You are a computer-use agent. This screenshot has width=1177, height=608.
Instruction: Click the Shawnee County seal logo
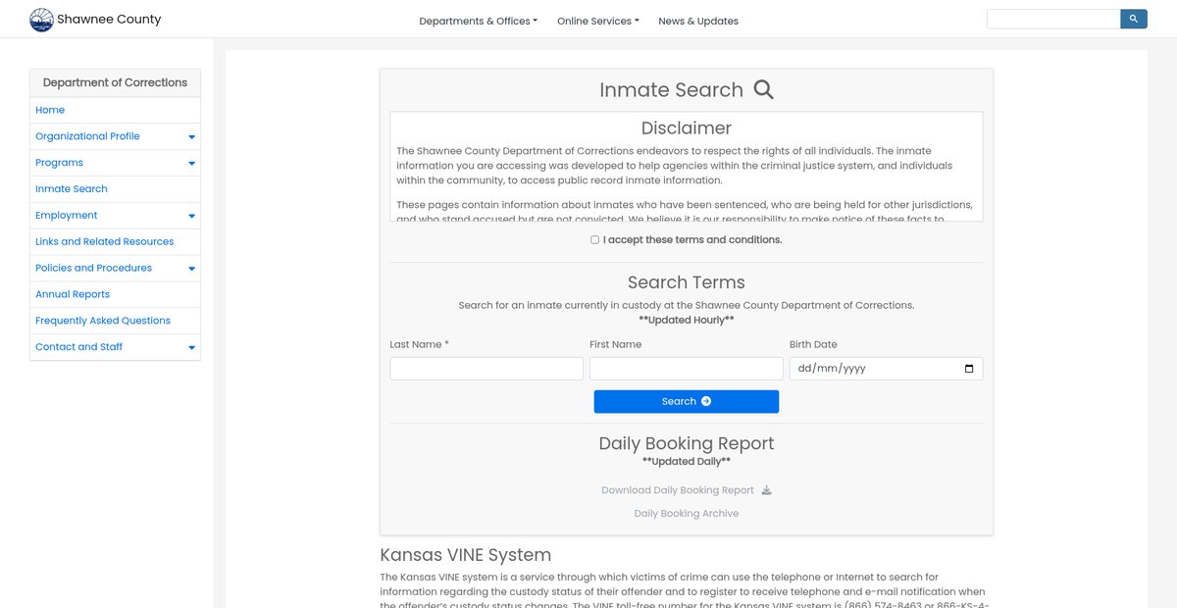(41, 20)
